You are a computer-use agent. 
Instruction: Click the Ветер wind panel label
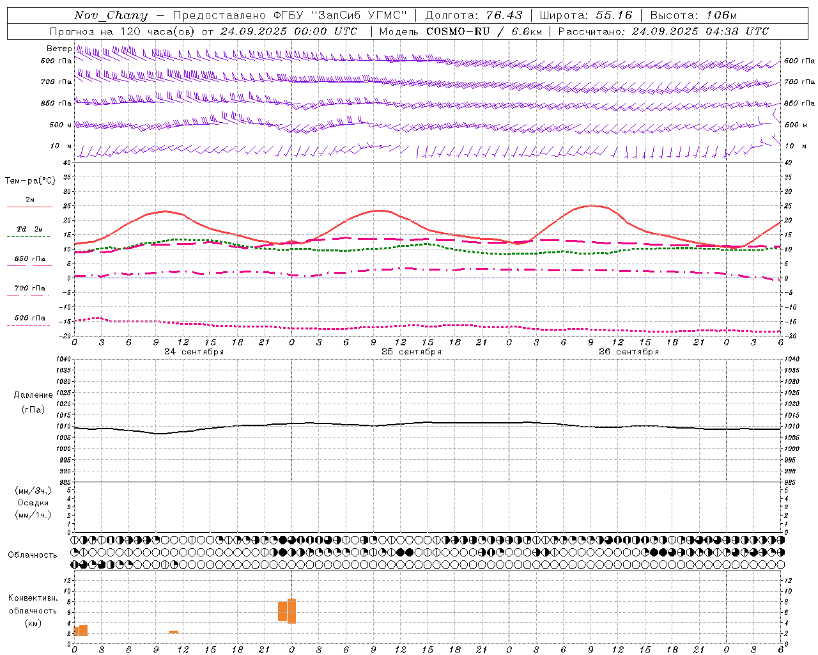[x=59, y=49]
